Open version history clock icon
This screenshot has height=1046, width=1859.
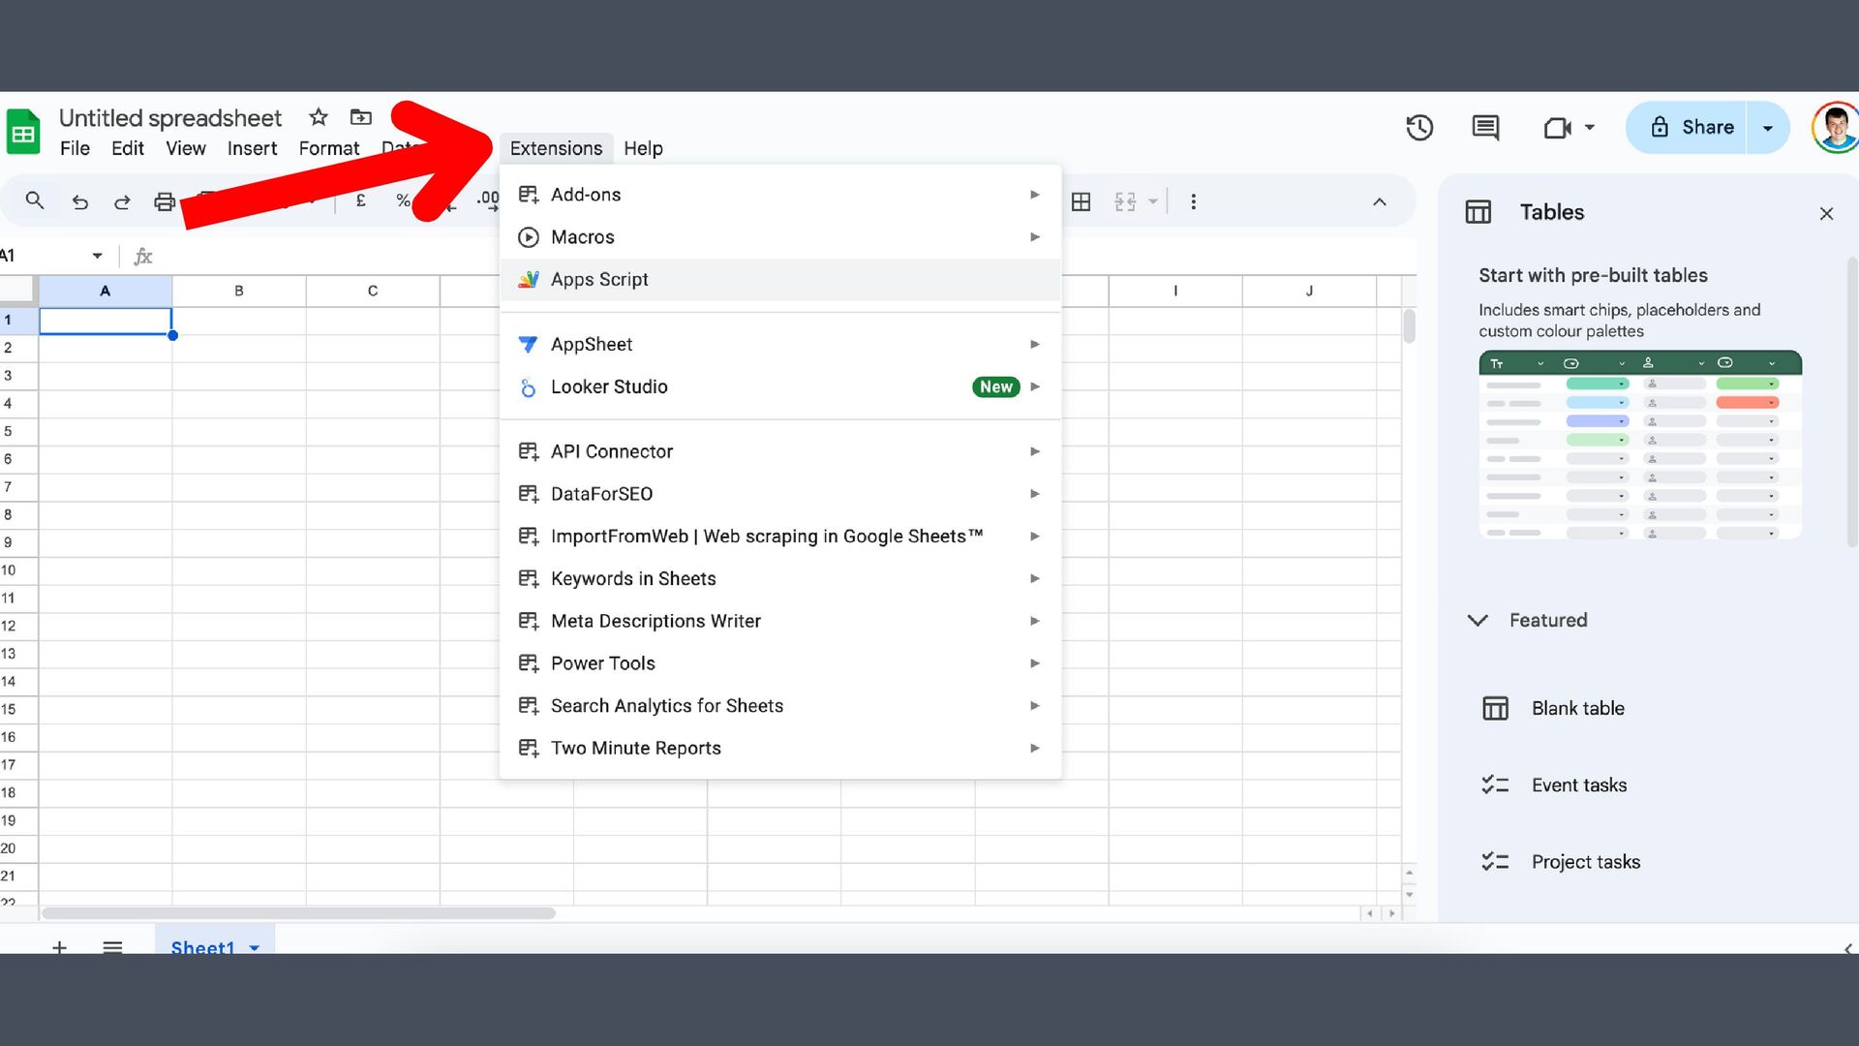(1419, 128)
